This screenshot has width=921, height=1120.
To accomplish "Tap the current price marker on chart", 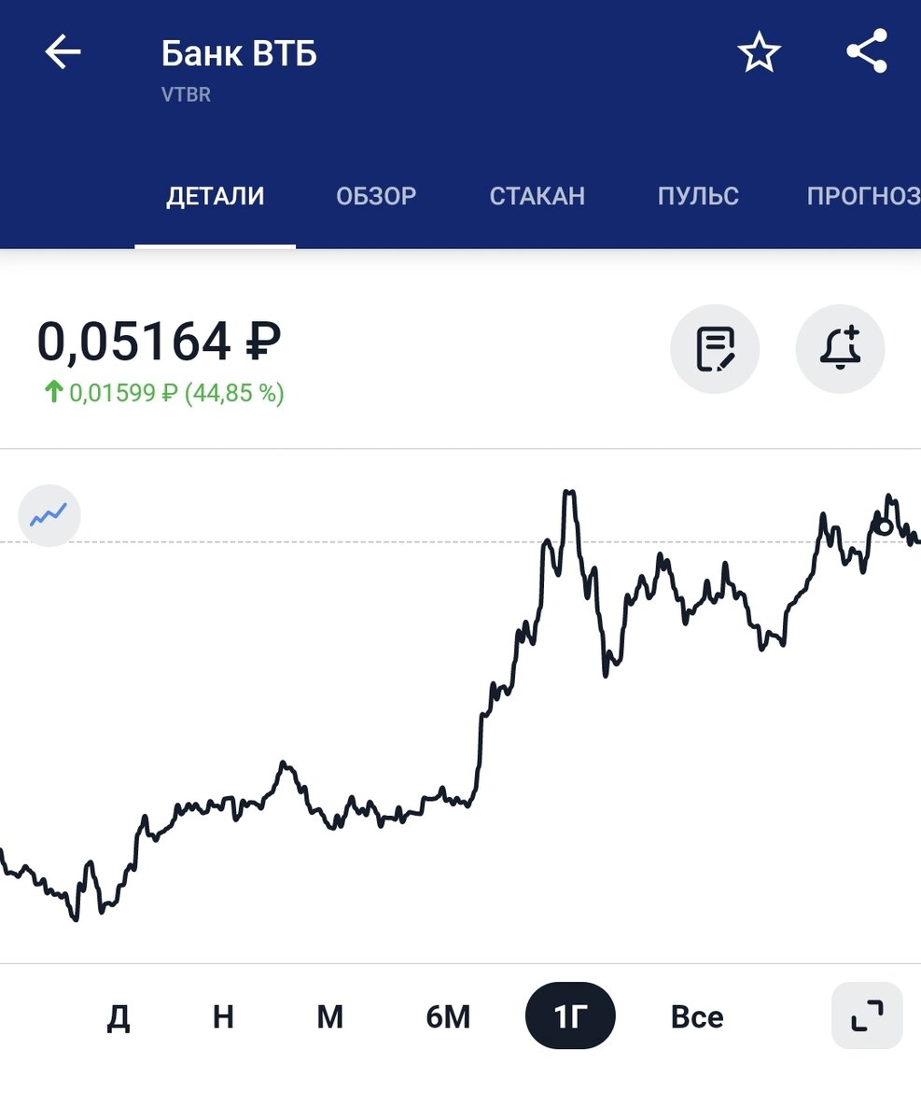I will pos(884,527).
